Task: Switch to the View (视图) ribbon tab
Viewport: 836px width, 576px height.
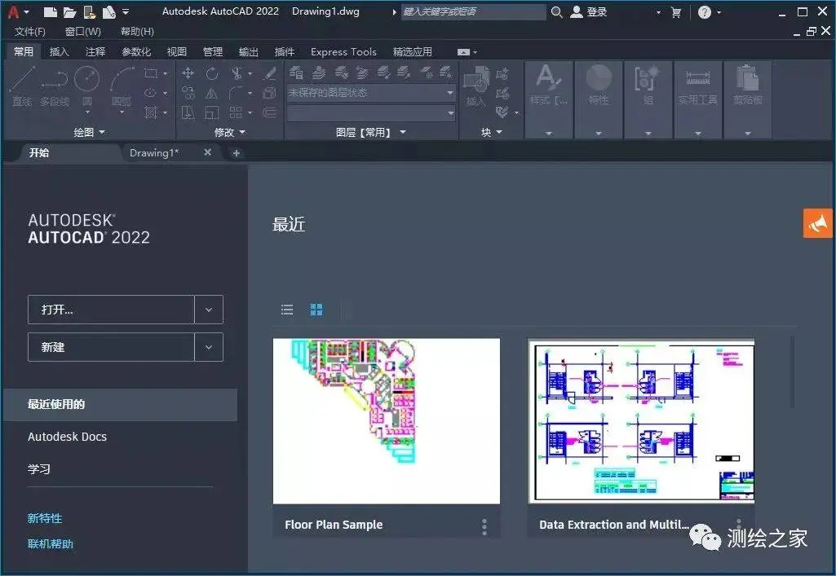Action: click(177, 51)
